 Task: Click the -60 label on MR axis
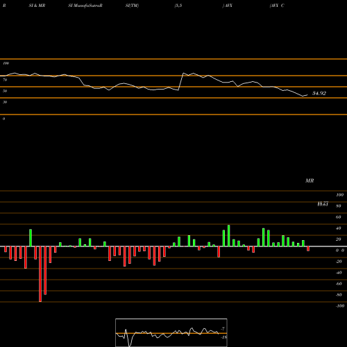pyautogui.click(x=339, y=284)
